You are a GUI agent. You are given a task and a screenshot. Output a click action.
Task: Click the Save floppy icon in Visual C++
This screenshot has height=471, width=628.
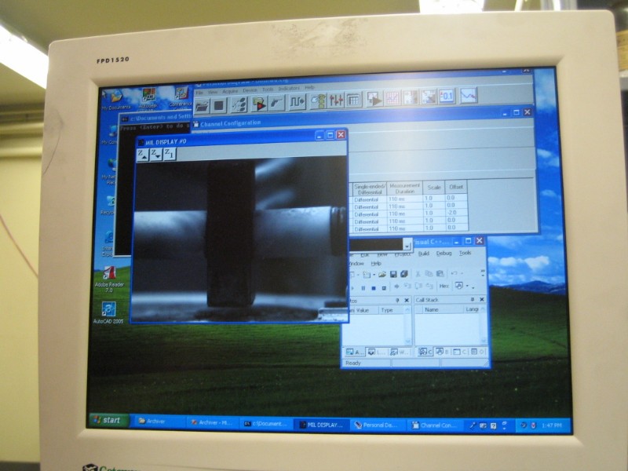tap(393, 274)
